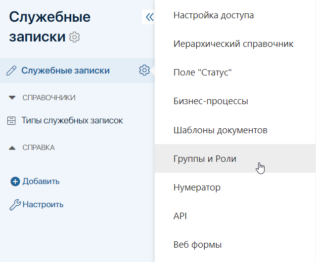Click gear icon in Служебные записки row
Viewport: 316px width, 262px height.
tap(144, 70)
